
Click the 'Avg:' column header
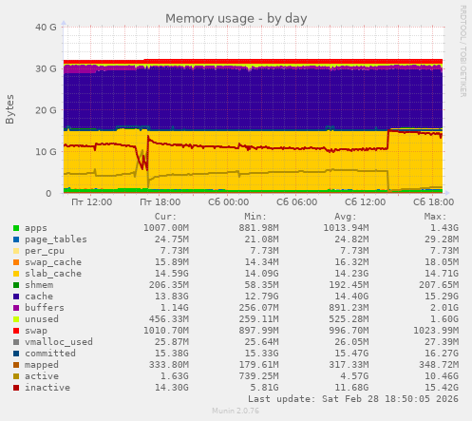346,217
